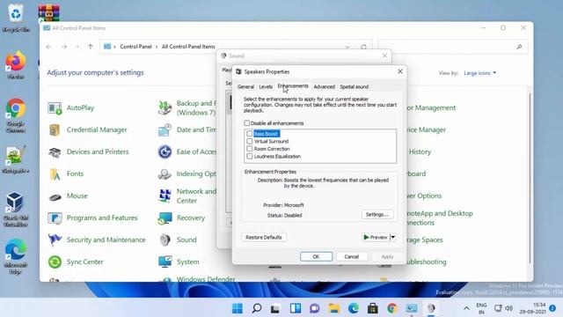Open the Task View taskbar icon
This screenshot has height=317, width=563.
(x=276, y=308)
